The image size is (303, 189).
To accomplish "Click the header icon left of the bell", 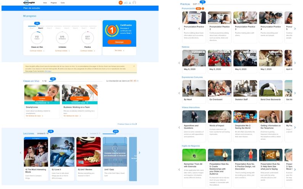I will [126, 3].
